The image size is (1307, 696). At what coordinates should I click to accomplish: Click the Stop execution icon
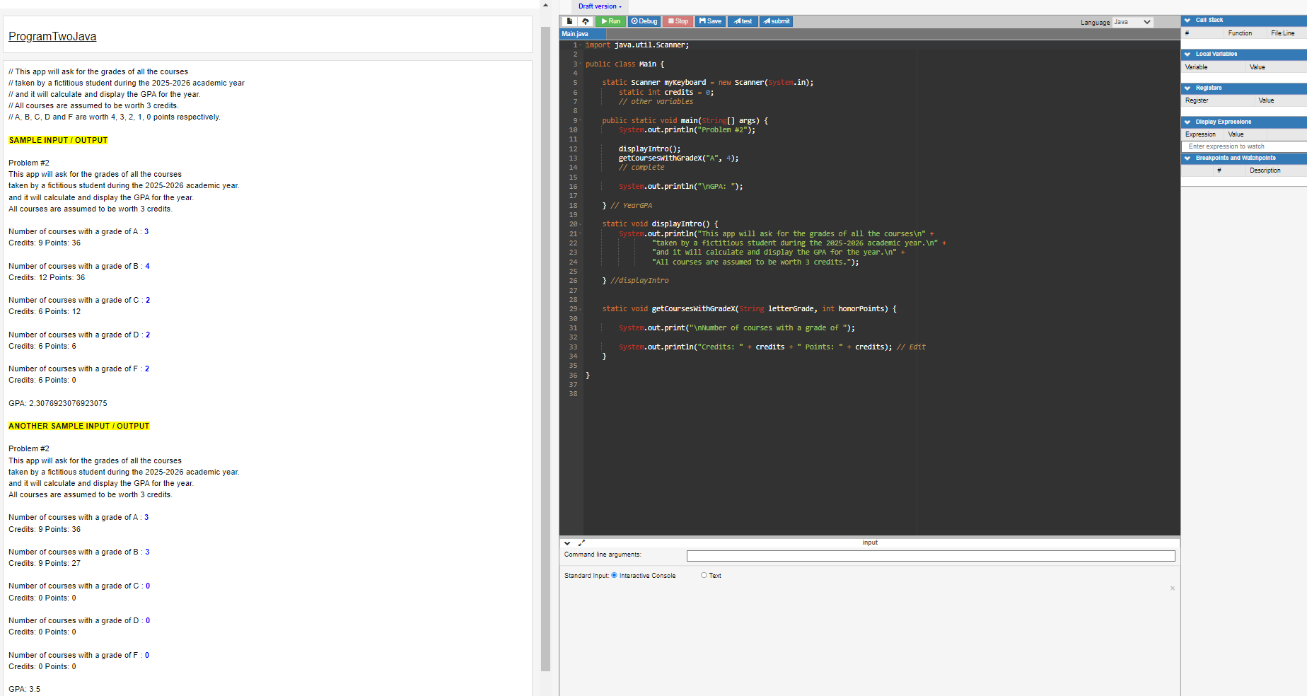click(x=677, y=21)
